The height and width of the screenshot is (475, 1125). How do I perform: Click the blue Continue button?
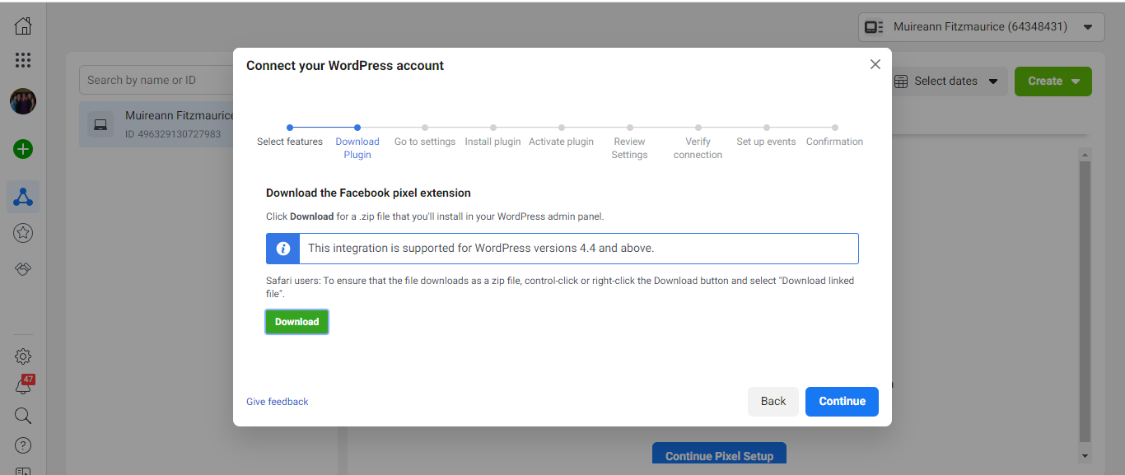842,401
